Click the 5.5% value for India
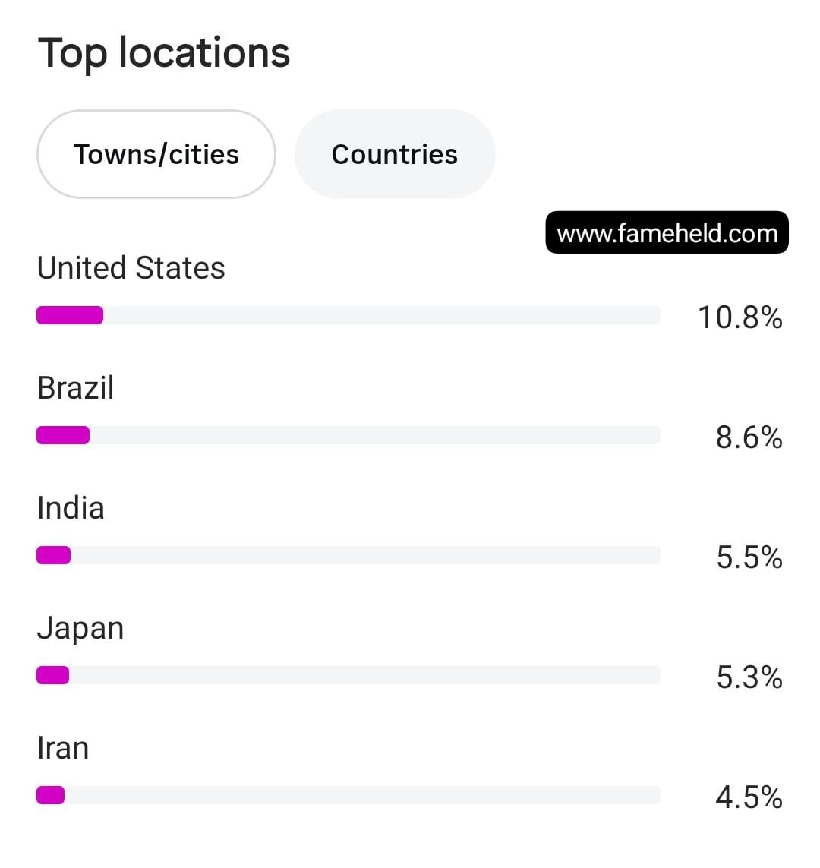The image size is (820, 868). tap(749, 557)
